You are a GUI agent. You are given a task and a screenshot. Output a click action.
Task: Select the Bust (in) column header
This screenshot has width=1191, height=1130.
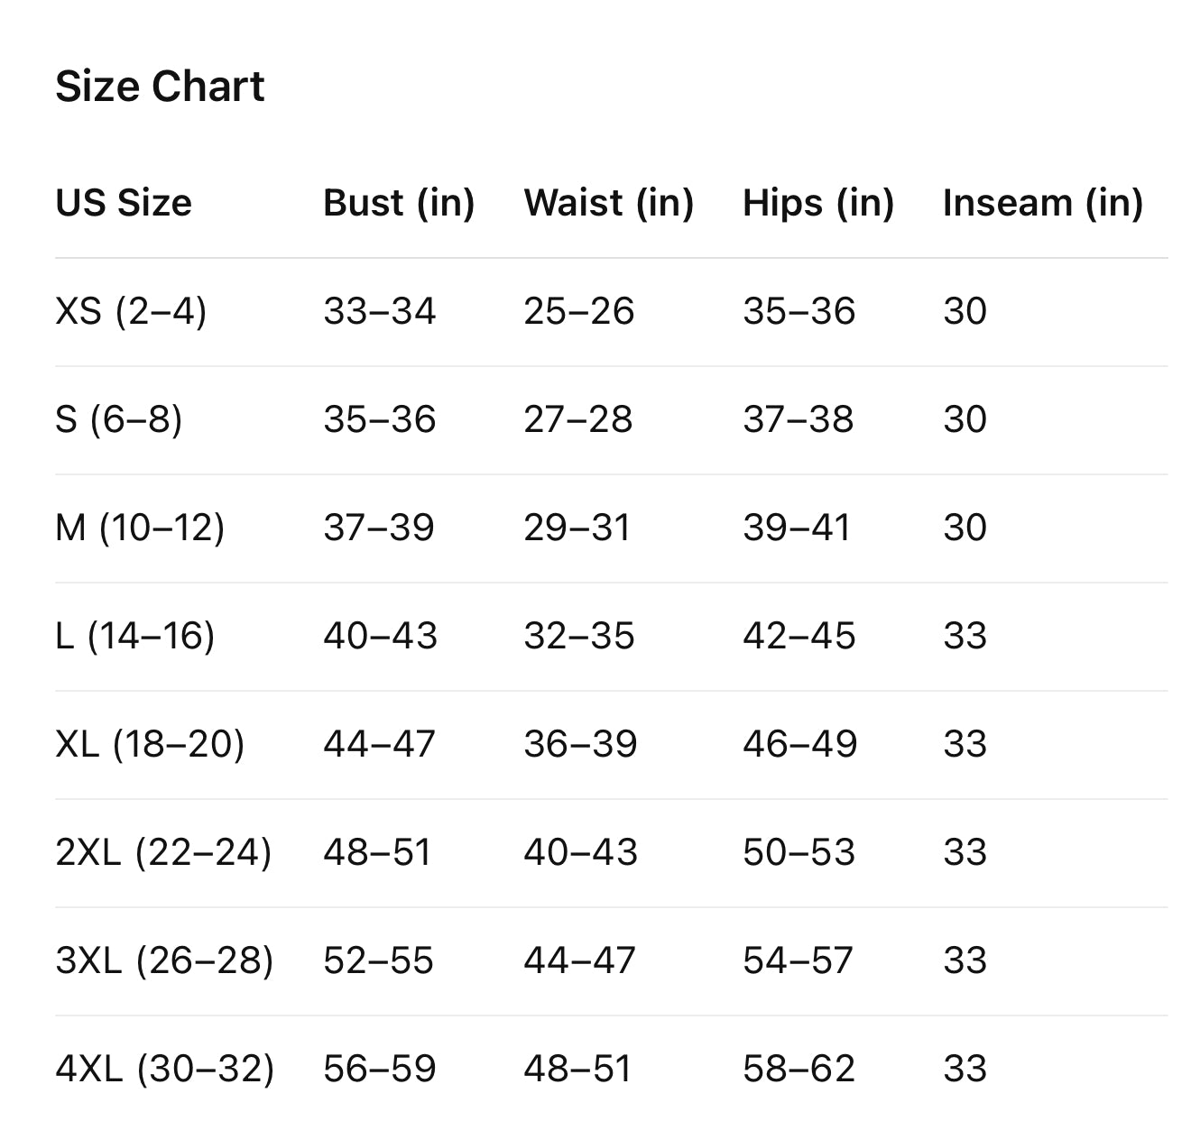pyautogui.click(x=399, y=203)
